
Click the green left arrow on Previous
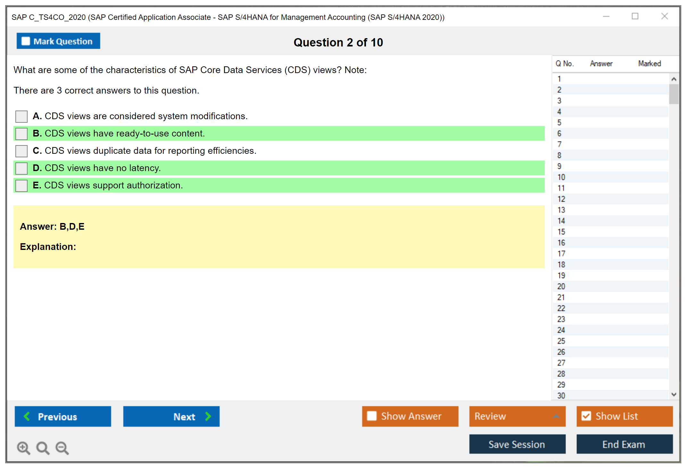click(27, 416)
